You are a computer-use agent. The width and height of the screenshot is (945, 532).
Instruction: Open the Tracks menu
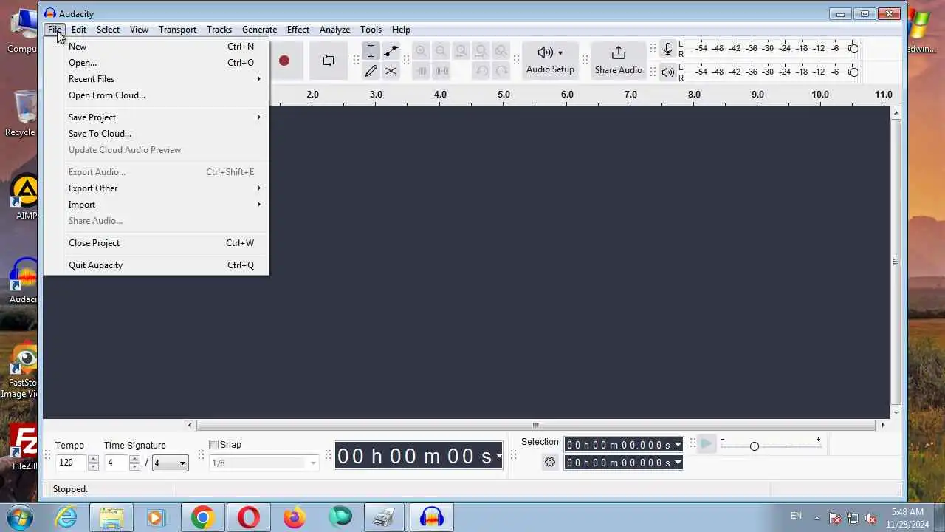click(219, 30)
